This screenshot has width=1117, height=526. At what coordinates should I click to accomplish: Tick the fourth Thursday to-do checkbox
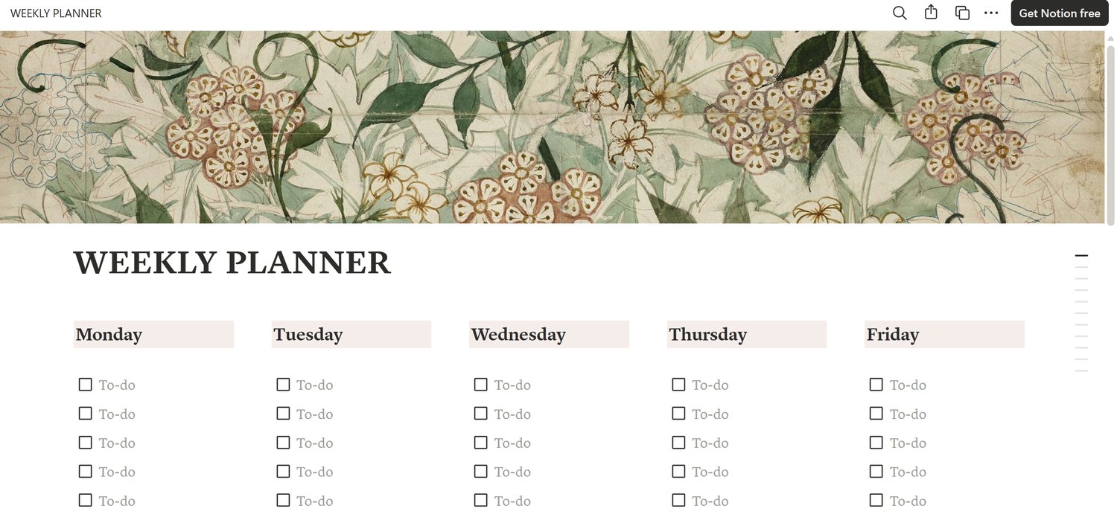[678, 472]
